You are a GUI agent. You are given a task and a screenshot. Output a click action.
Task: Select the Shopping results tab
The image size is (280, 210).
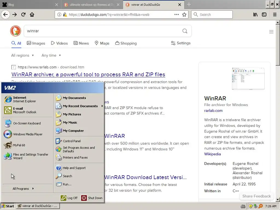(126, 43)
